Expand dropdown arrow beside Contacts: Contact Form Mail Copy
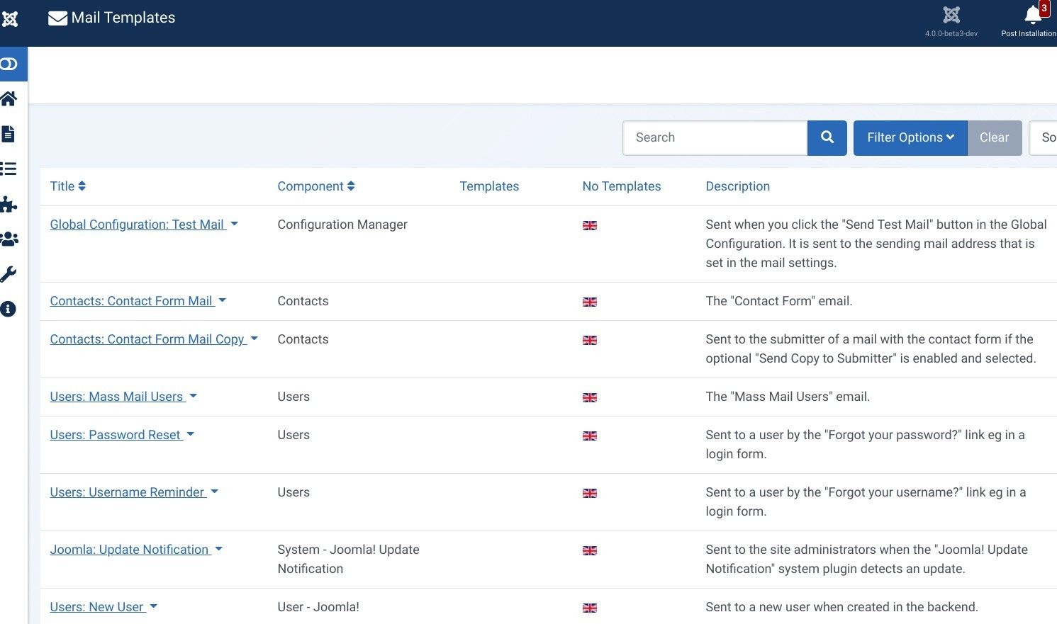1057x624 pixels. 254,339
